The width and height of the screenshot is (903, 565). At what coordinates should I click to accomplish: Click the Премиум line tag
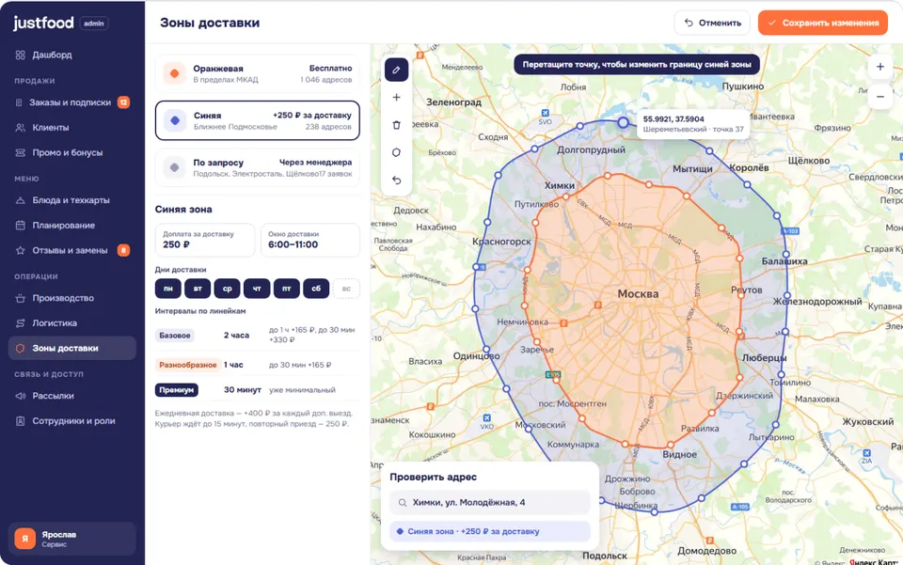(x=176, y=390)
